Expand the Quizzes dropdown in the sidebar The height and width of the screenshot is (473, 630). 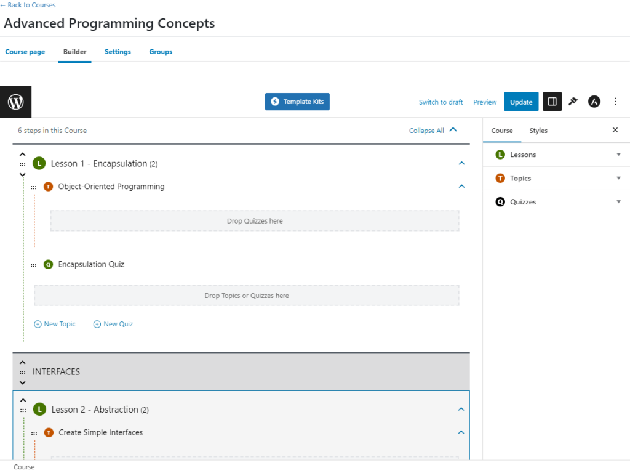[618, 201]
